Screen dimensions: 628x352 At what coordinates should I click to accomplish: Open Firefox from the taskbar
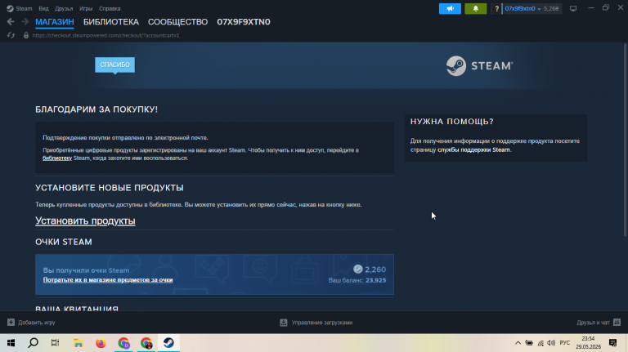pos(101,343)
